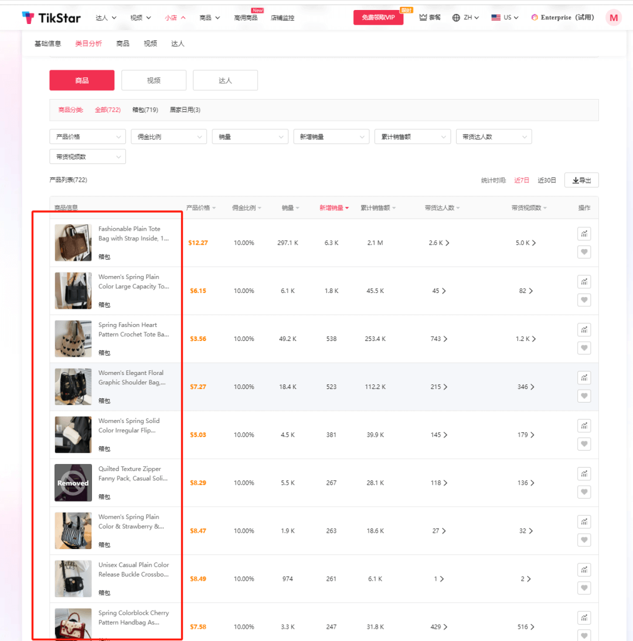The height and width of the screenshot is (641, 633).
Task: Open trend chart for Fashionable Plain Tote Bag
Action: click(x=584, y=234)
